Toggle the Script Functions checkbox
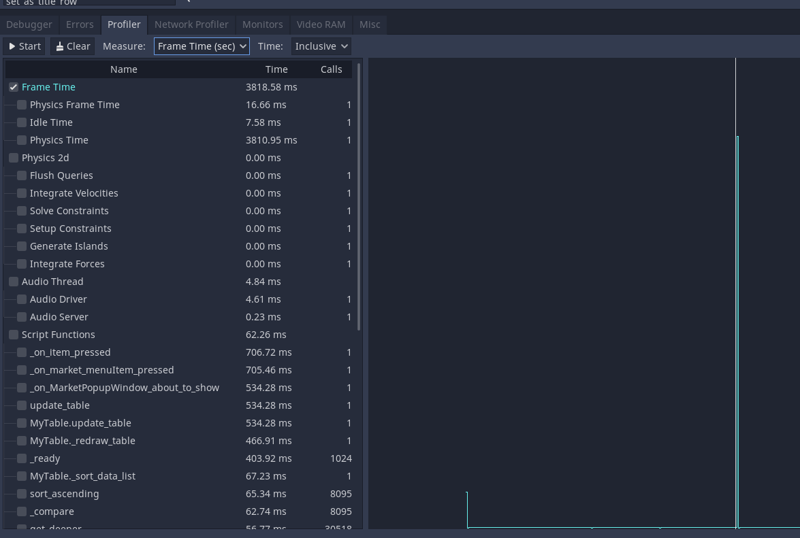This screenshot has width=800, height=538. click(x=13, y=335)
